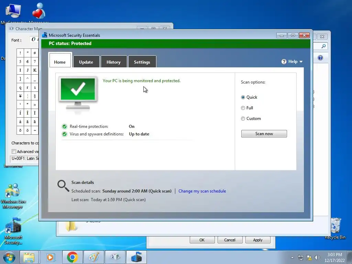This screenshot has height=264, width=352.
Task: Click OK in the background dialog
Action: click(202, 240)
